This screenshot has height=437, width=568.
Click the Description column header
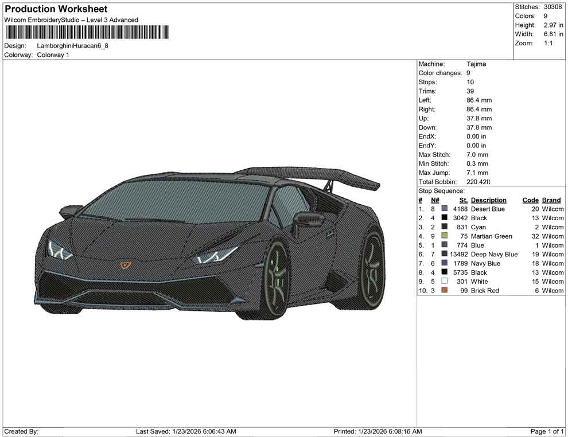pyautogui.click(x=489, y=200)
